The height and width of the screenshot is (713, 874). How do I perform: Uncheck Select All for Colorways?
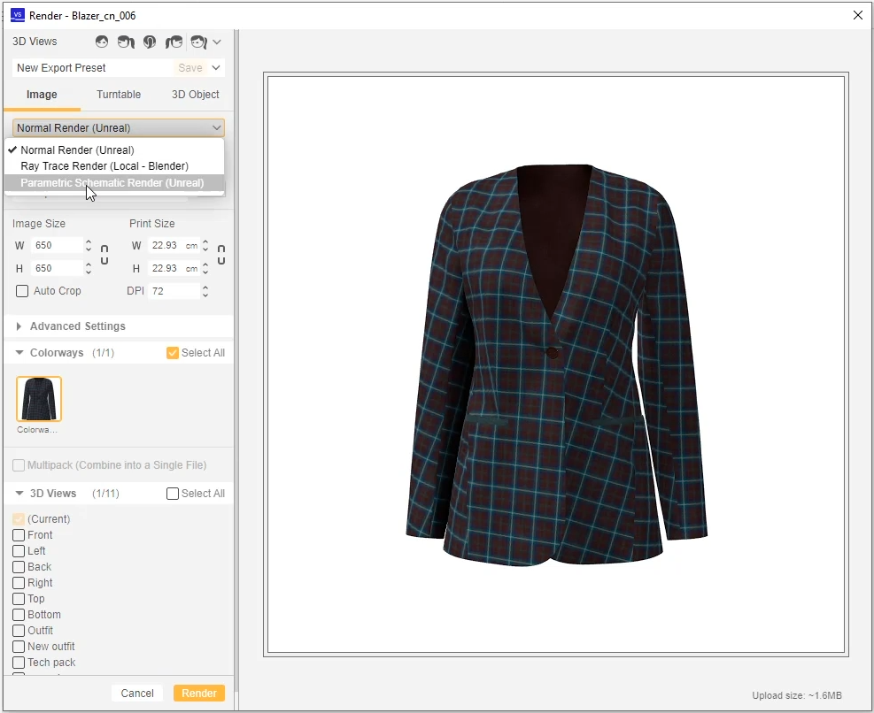pyautogui.click(x=171, y=352)
